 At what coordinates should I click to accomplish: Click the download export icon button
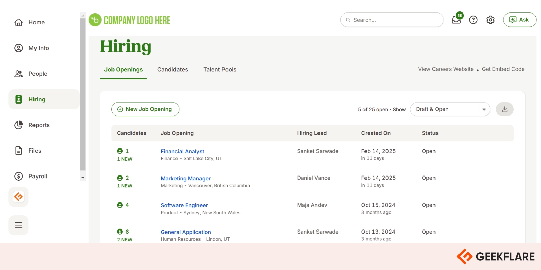[x=504, y=109]
